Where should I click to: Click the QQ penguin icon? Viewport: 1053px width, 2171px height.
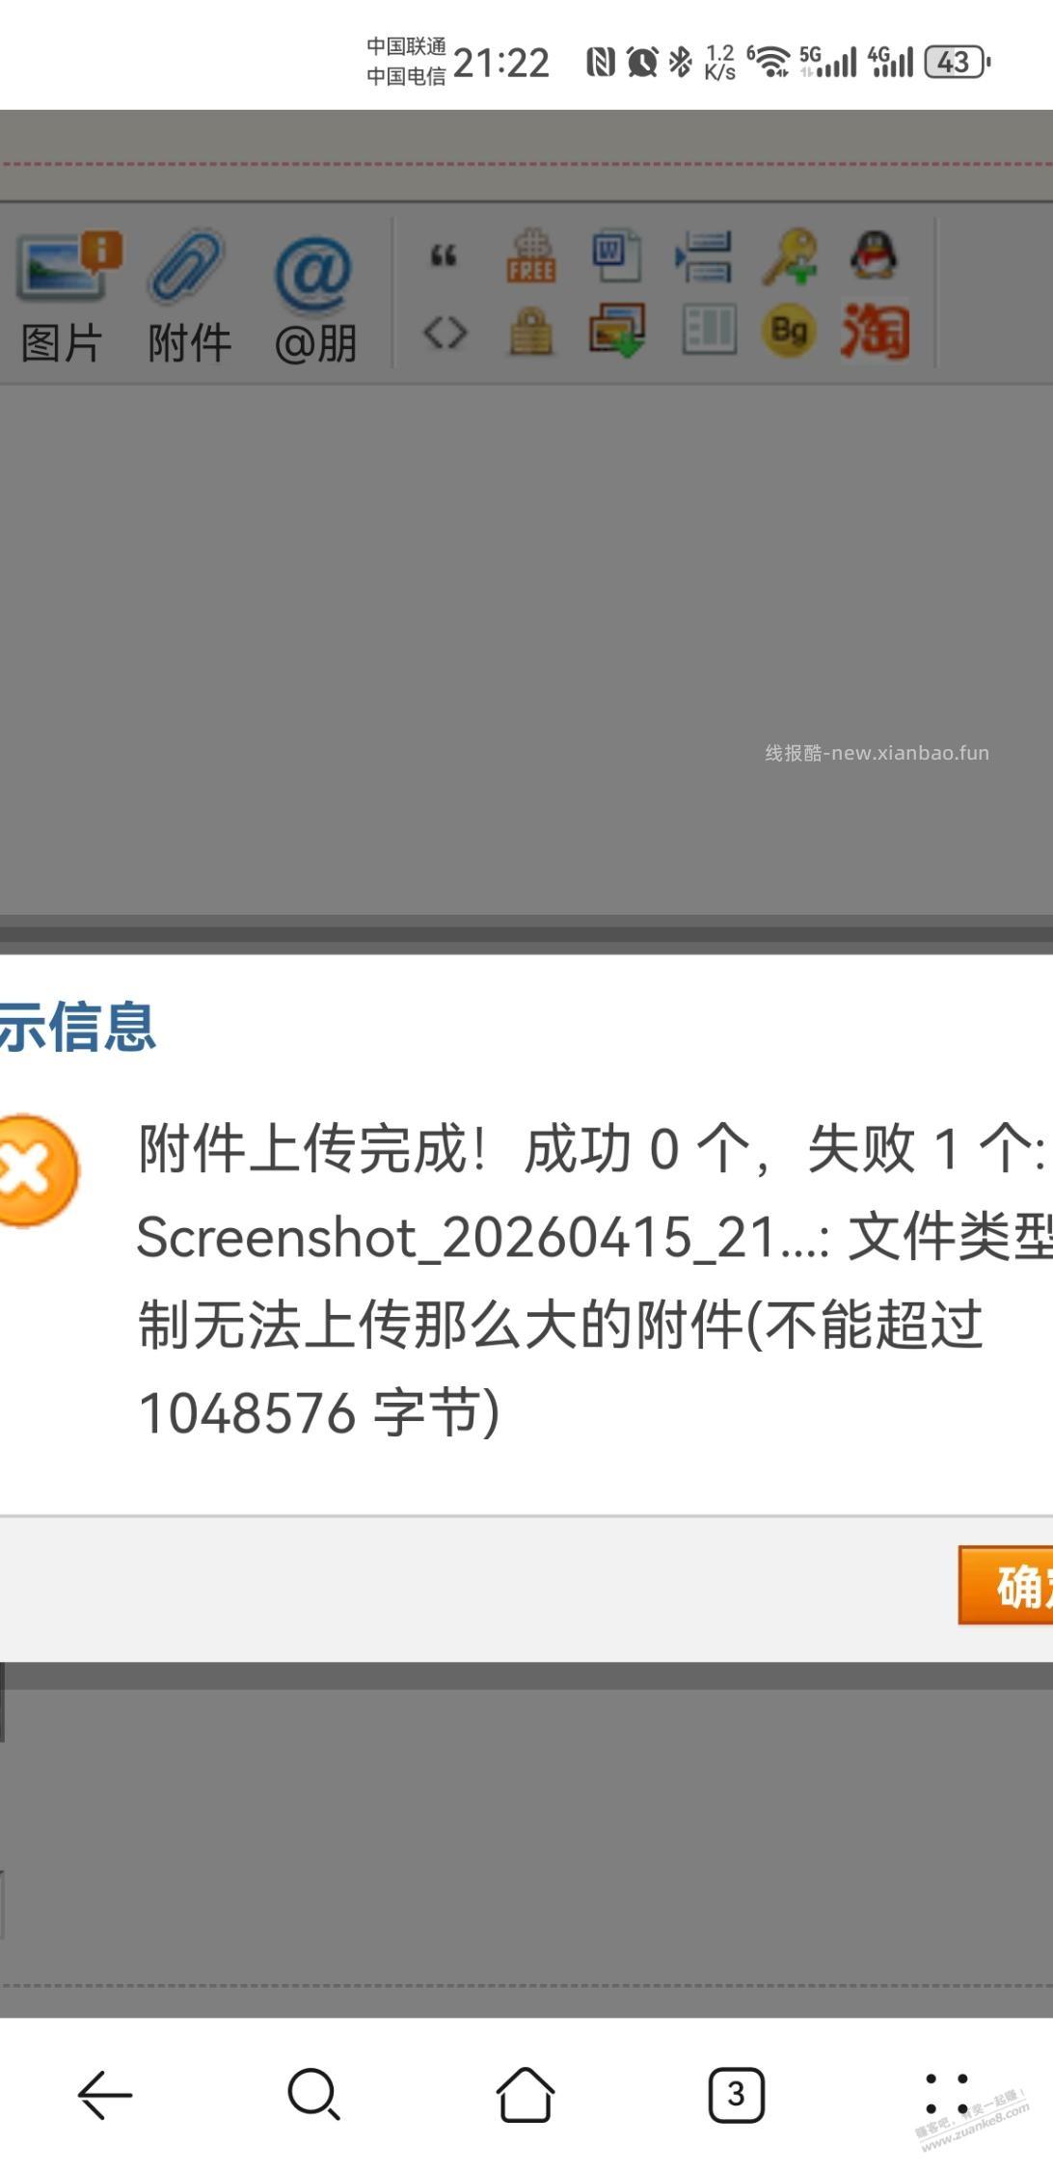point(874,255)
